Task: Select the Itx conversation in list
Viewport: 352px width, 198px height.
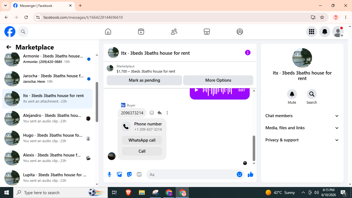Action: tap(48, 98)
